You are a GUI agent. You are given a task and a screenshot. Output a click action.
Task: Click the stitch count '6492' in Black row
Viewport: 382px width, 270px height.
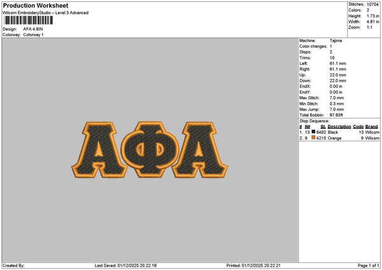click(x=321, y=132)
